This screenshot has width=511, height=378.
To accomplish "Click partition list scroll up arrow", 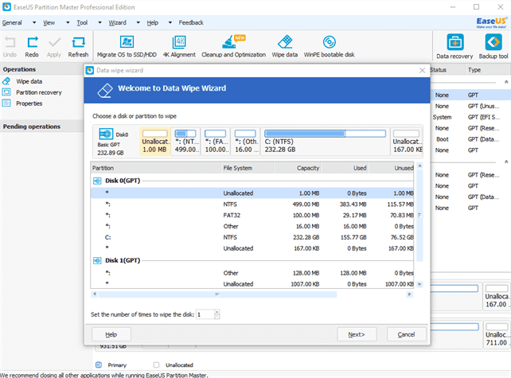I will (x=419, y=166).
